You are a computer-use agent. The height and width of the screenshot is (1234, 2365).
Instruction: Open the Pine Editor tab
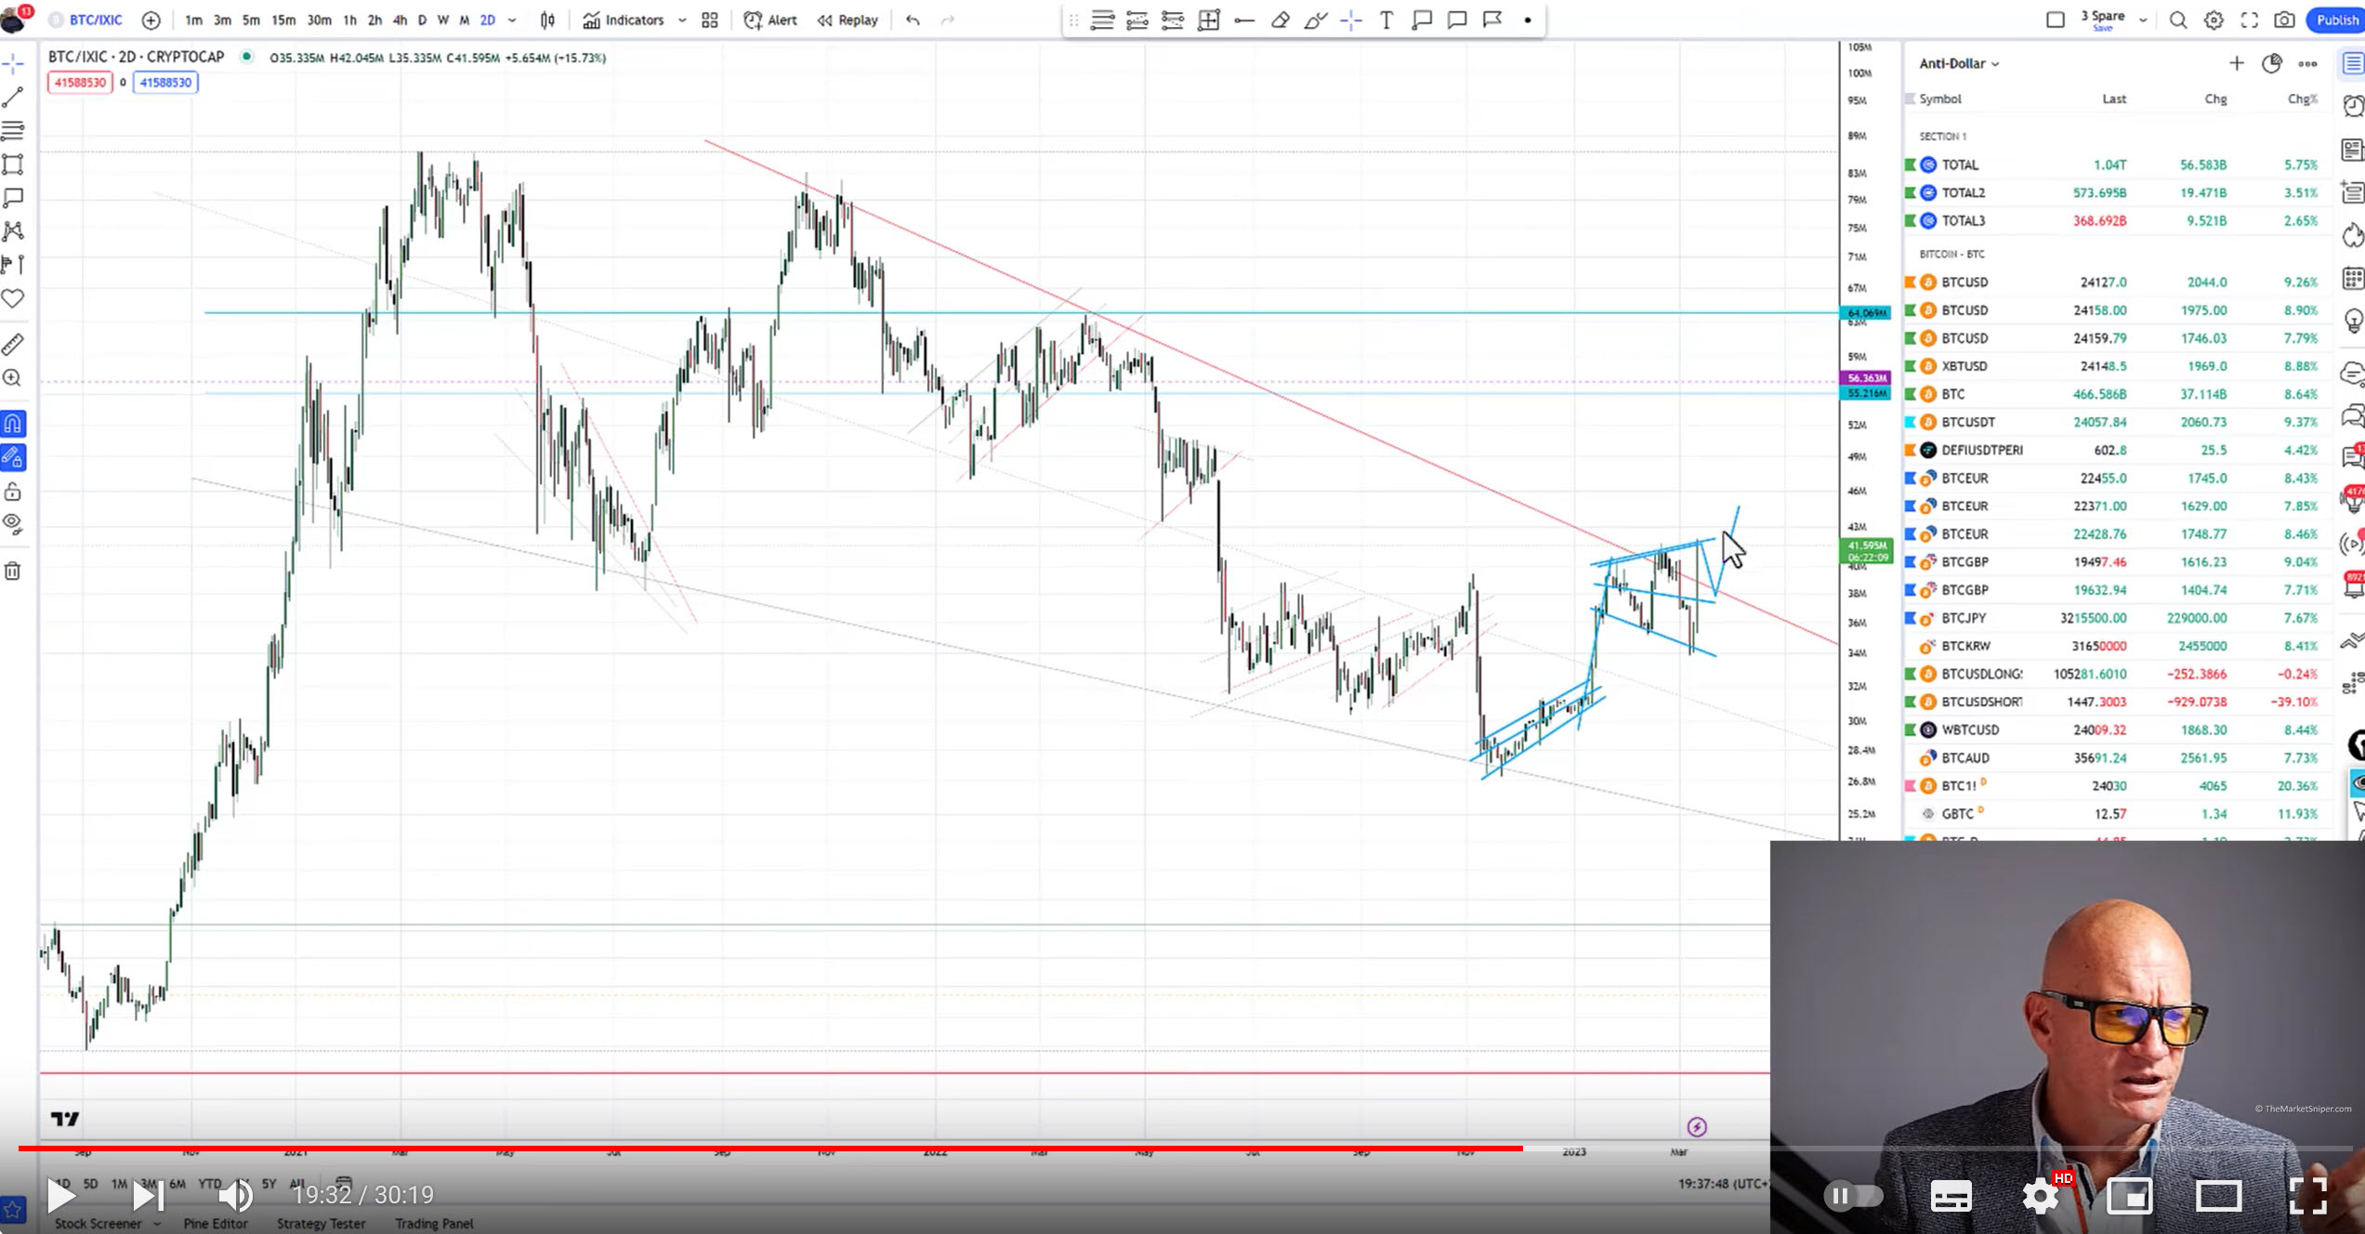pos(216,1223)
